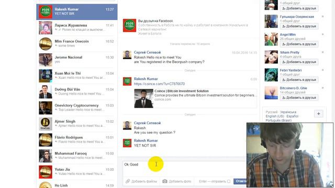Click Rakesh Kumar name above coince link
Screen dimensions: 335x188
point(146,79)
